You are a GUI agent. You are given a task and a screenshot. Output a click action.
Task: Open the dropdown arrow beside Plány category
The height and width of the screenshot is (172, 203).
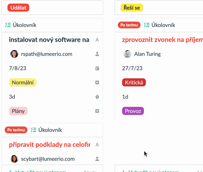(x=97, y=111)
